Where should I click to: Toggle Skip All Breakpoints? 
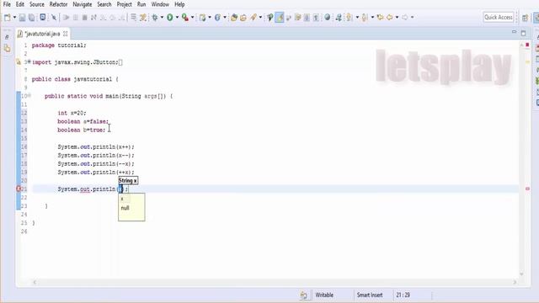(54, 18)
